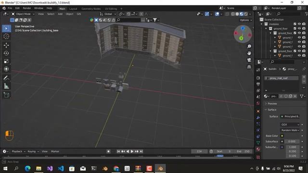Open the Object Mode dropdown

pyautogui.click(x=23, y=14)
